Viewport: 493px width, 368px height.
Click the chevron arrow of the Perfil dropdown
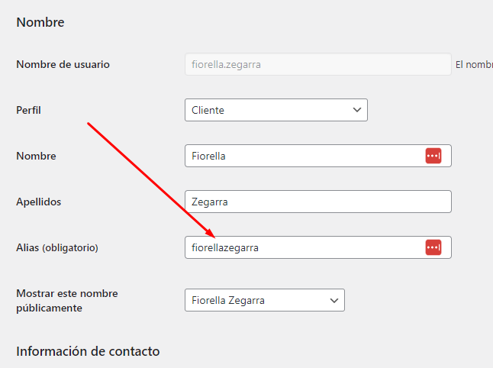(356, 110)
